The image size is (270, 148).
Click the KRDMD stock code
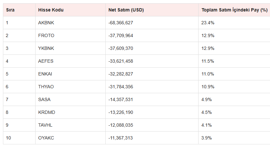46,112
